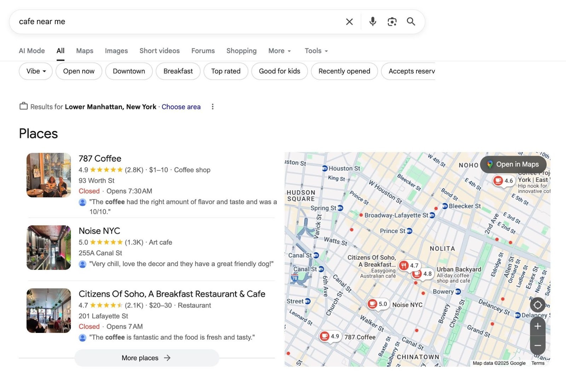Open the Vibe filter dropdown
Image resolution: width=566 pixels, height=381 pixels.
(35, 71)
